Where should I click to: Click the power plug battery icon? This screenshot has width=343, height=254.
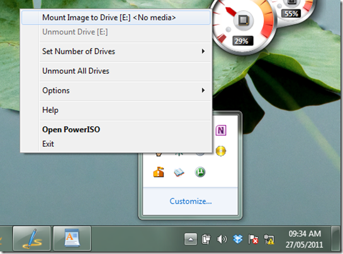point(206,239)
